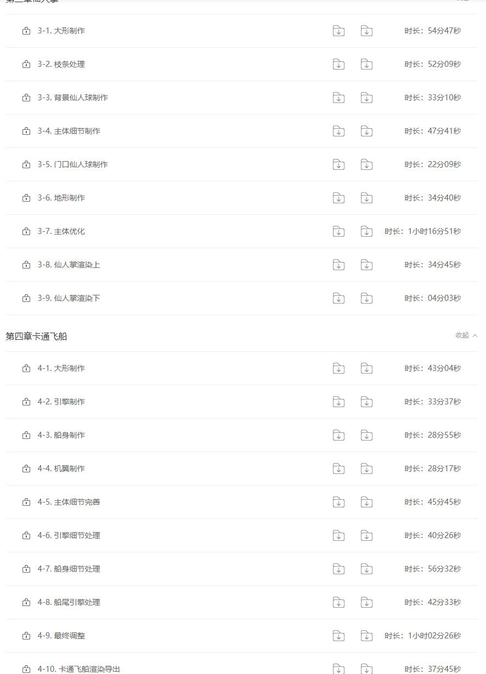486x674 pixels.
Task: Open lesson 3-4. 主体细节制作
Action: [x=69, y=131]
